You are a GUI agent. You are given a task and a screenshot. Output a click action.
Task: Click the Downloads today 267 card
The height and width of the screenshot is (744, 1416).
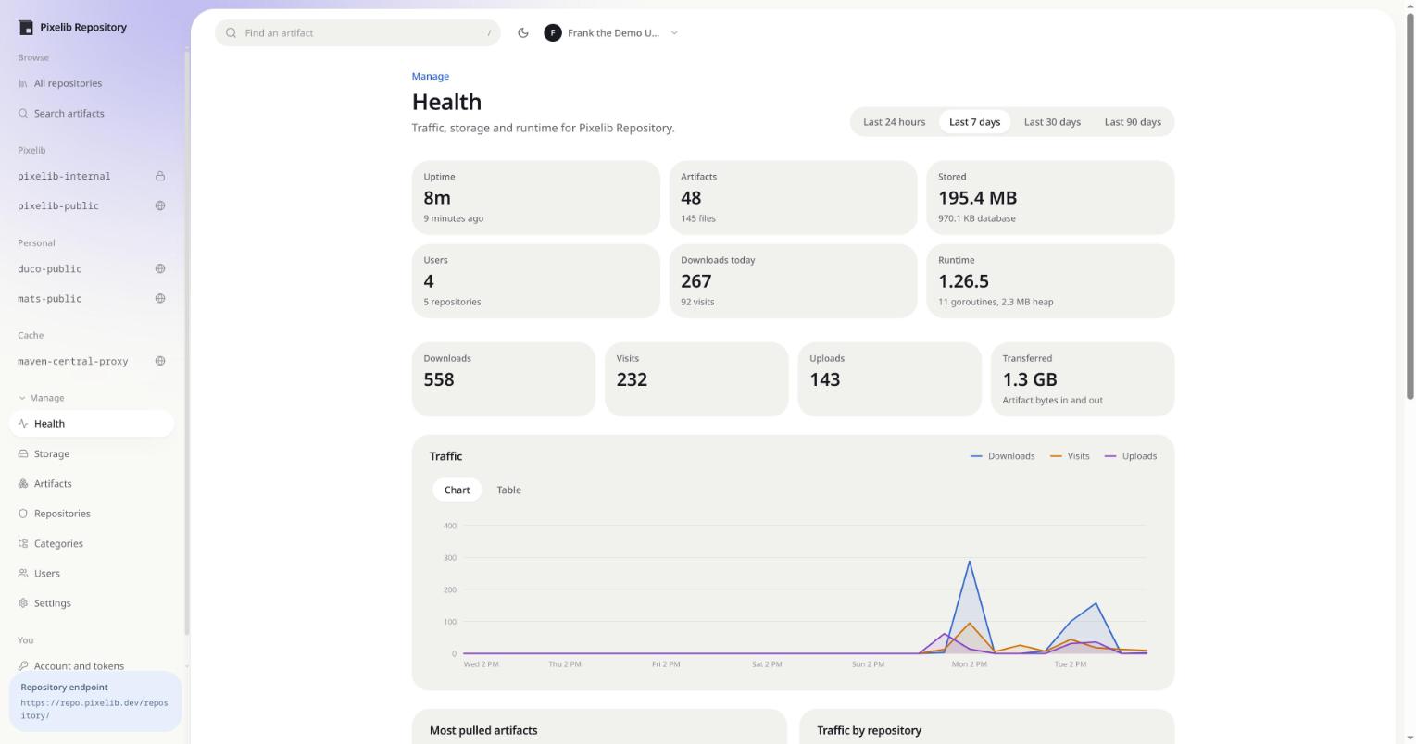click(x=793, y=280)
